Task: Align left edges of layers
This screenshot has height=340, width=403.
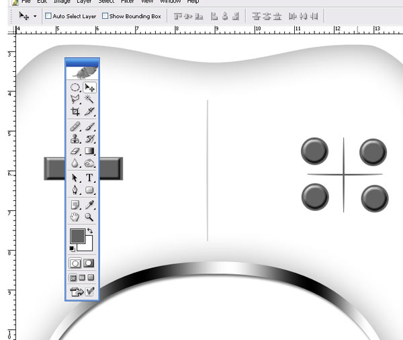Action: point(214,16)
